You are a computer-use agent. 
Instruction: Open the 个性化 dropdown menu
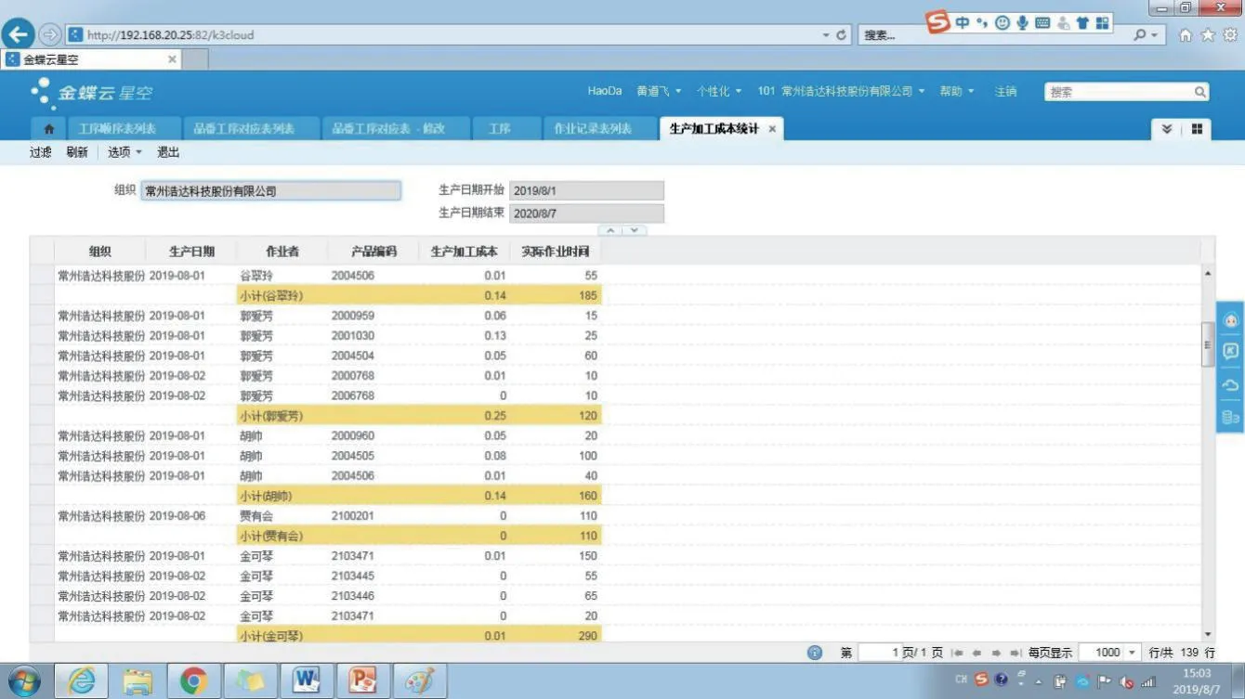click(x=719, y=91)
